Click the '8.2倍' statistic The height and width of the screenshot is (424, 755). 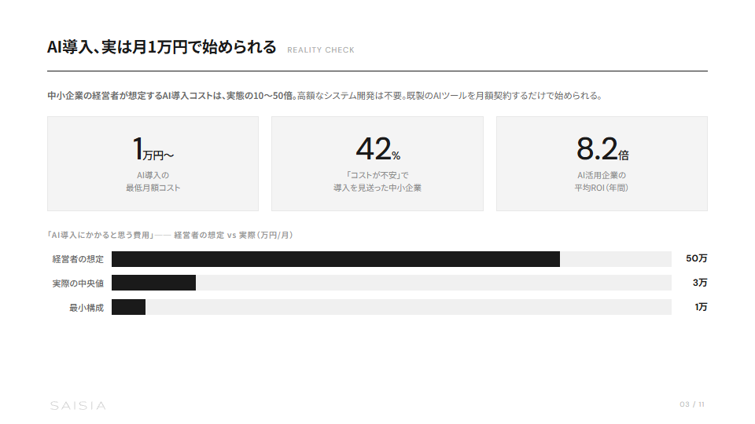click(x=602, y=148)
